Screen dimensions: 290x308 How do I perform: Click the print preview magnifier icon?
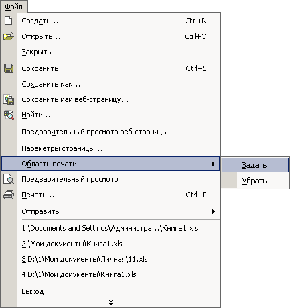click(x=9, y=179)
